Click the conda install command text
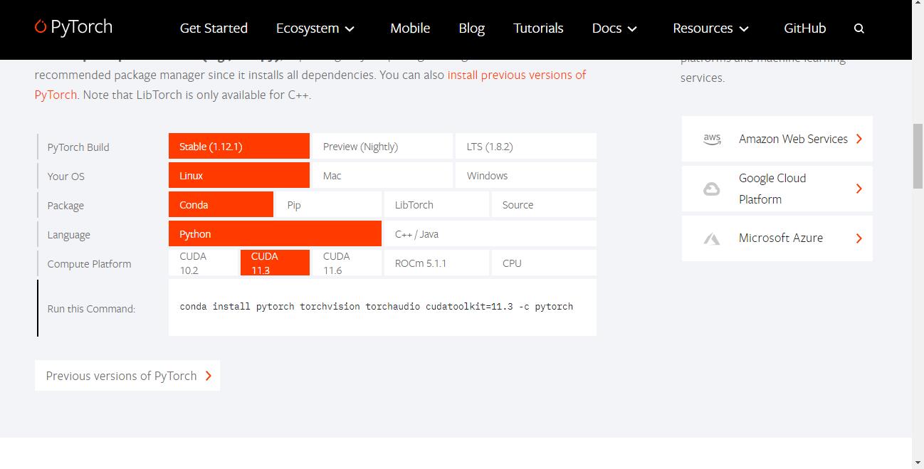 pos(377,307)
